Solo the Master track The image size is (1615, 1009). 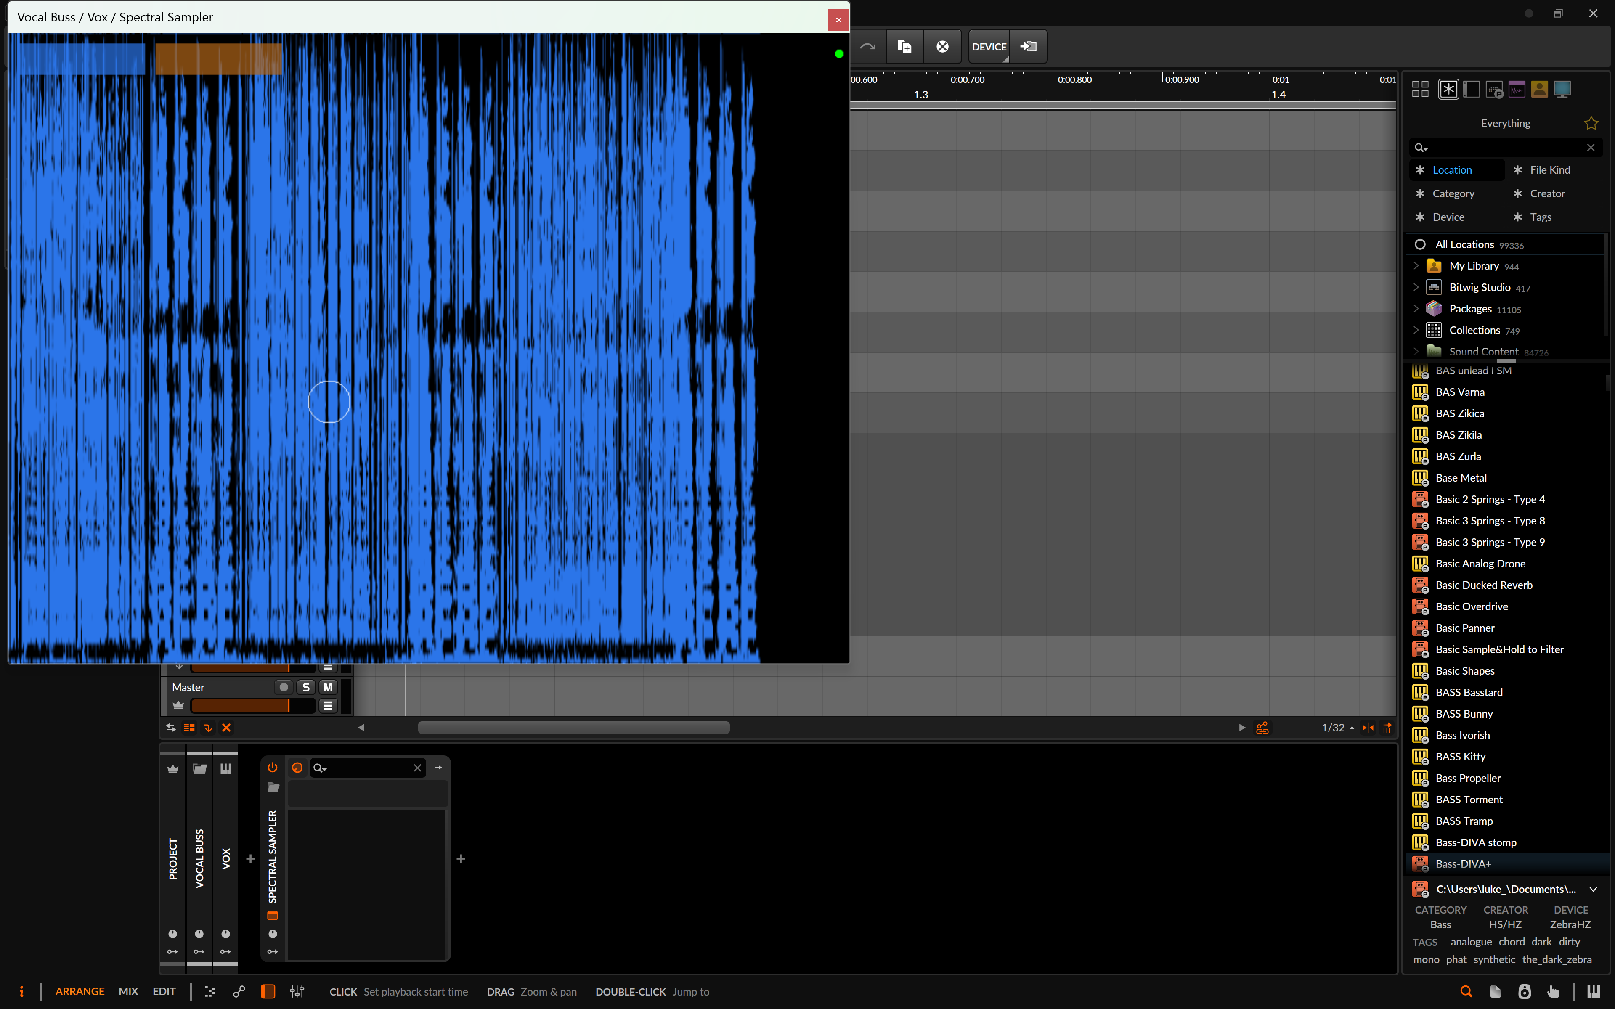pos(306,687)
